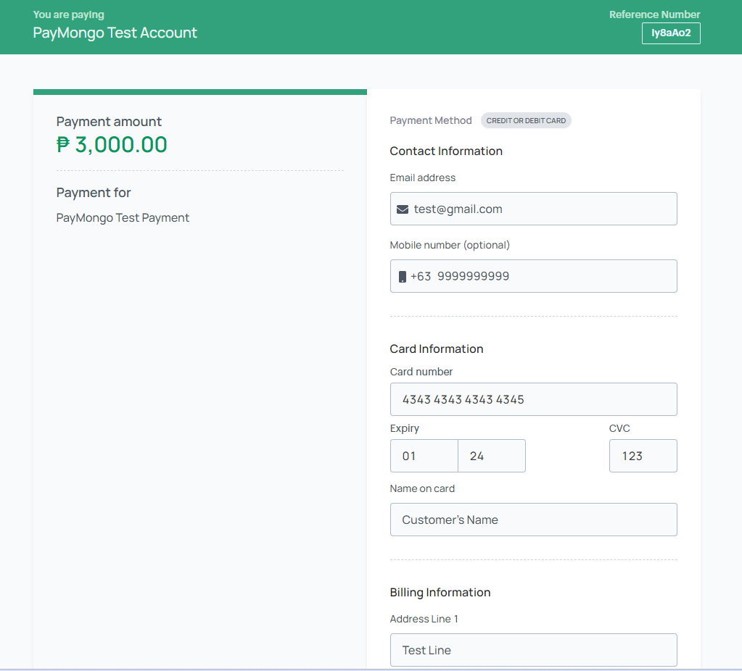The height and width of the screenshot is (671, 742).
Task: Click the PayMongo Test Account title
Action: [x=115, y=33]
